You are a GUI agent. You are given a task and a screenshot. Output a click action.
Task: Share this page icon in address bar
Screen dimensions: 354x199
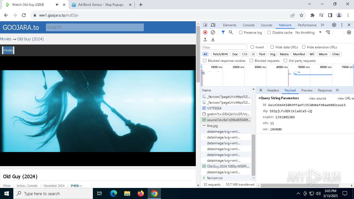click(293, 15)
